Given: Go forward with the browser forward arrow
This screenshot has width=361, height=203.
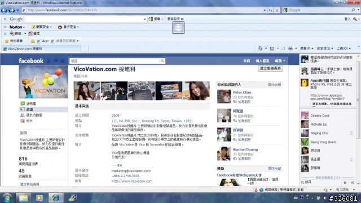Looking at the screenshot, I should pyautogui.click(x=12, y=10).
